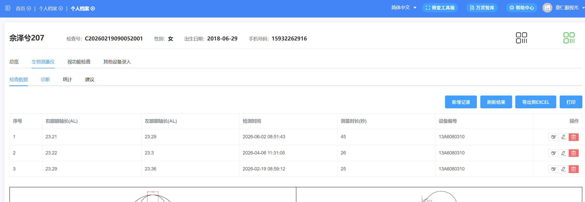Toggle eye visibility icon for row 2

553,153
